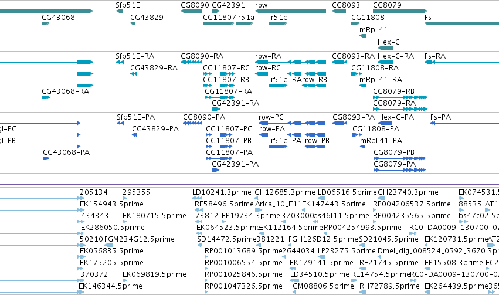Select the Ir51b-RA transcript label

click(x=285, y=80)
